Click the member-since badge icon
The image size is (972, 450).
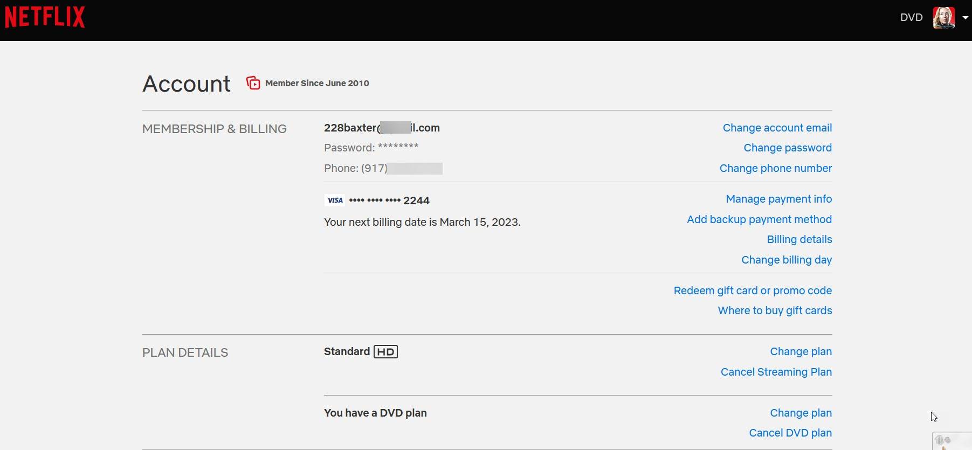253,83
